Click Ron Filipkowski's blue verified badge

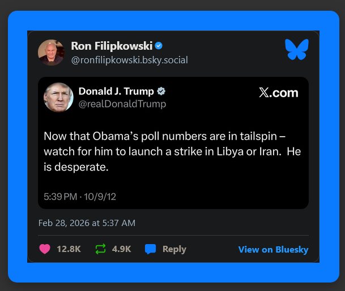159,46
